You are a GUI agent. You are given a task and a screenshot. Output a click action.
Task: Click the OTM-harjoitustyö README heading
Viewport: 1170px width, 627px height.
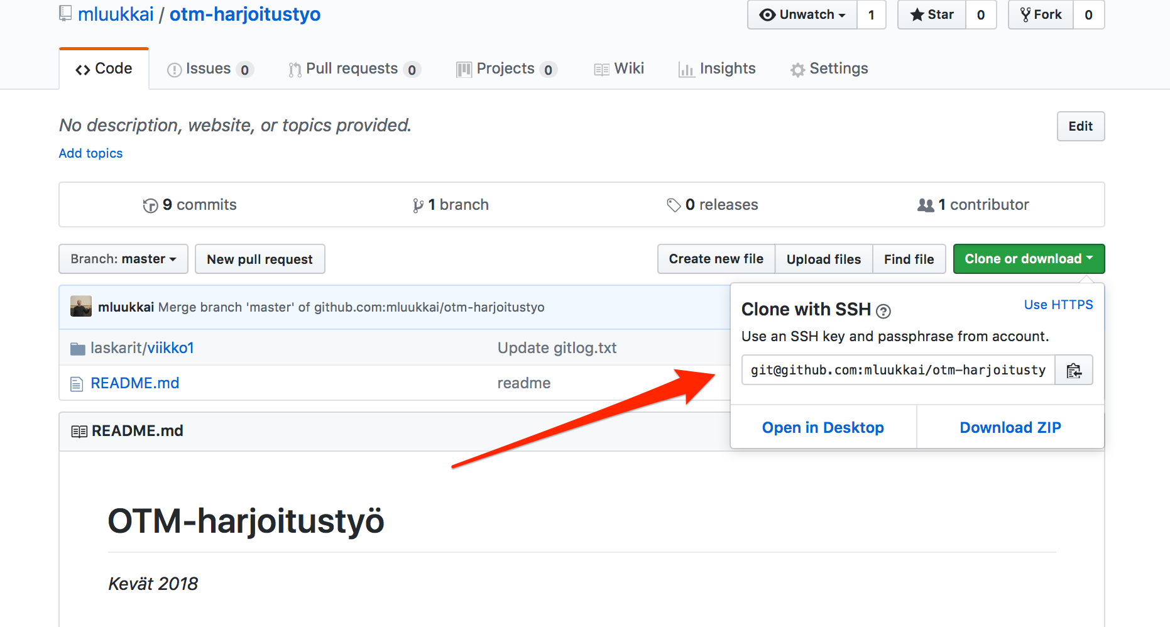point(246,521)
